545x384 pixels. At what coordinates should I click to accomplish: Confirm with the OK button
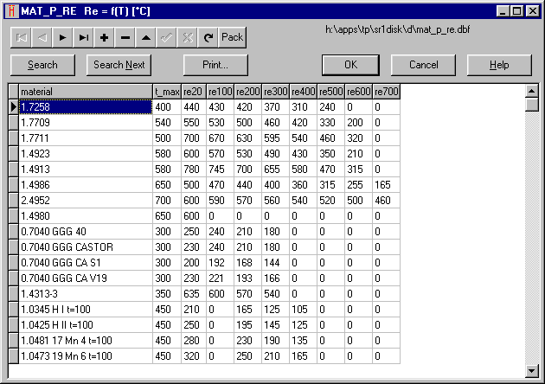(x=349, y=65)
